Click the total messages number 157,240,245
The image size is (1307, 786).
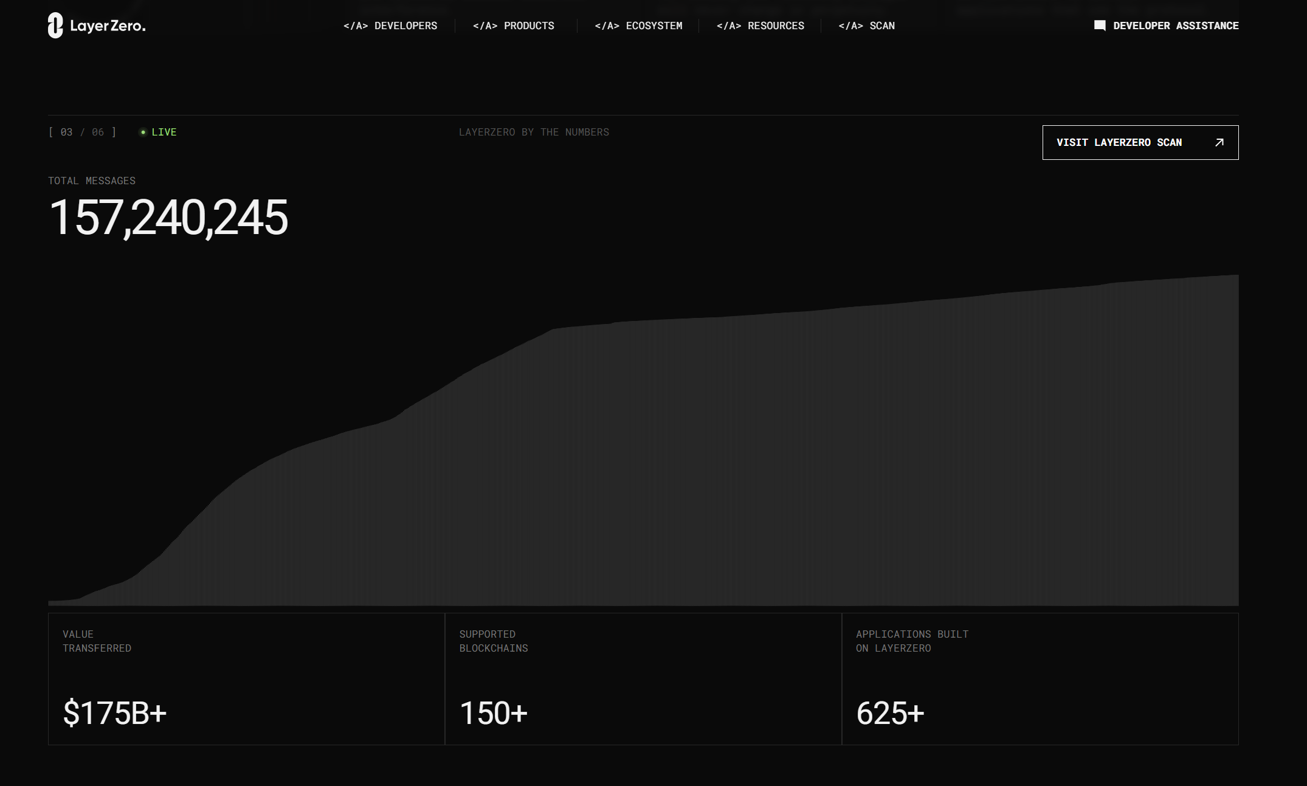(168, 218)
